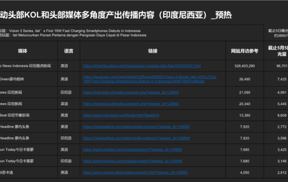Select the cell showing 26,490 visits

[x=245, y=79]
